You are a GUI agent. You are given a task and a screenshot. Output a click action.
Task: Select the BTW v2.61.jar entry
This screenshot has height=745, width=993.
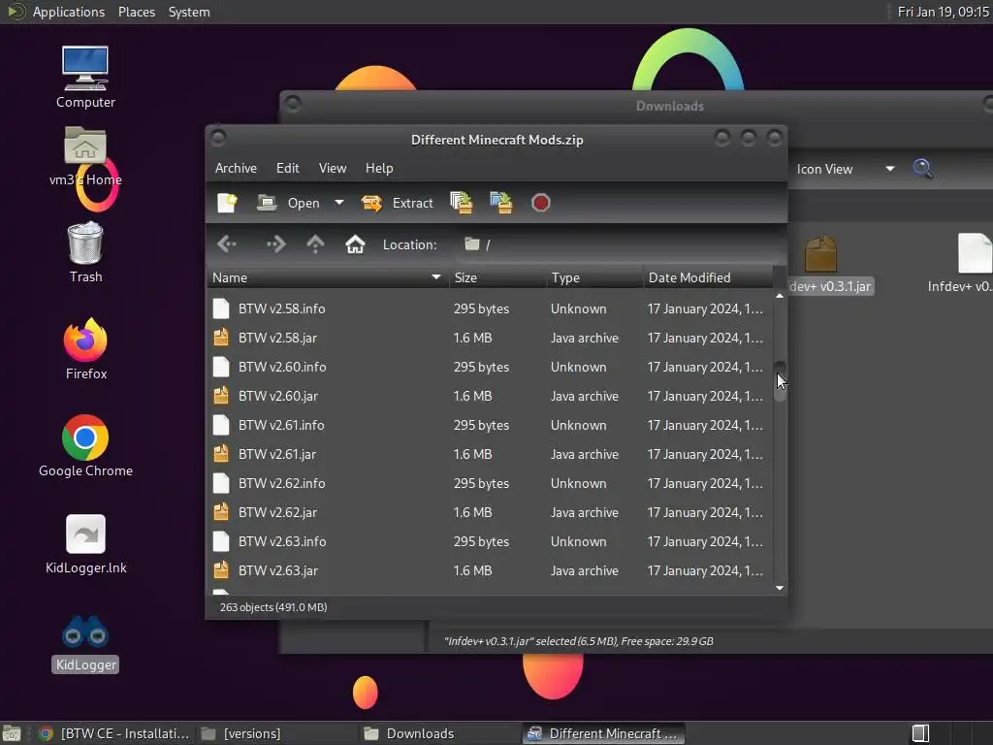pyautogui.click(x=490, y=454)
